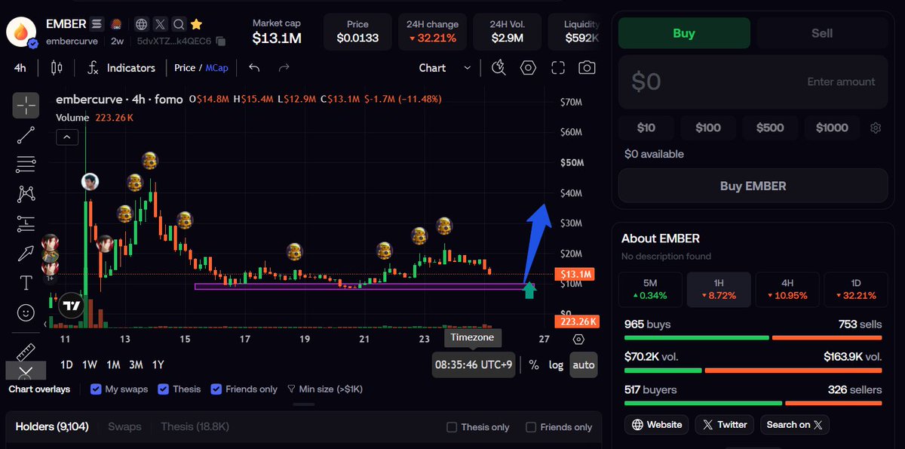Collapse the drawing toolbar
905x449 pixels.
click(26, 371)
